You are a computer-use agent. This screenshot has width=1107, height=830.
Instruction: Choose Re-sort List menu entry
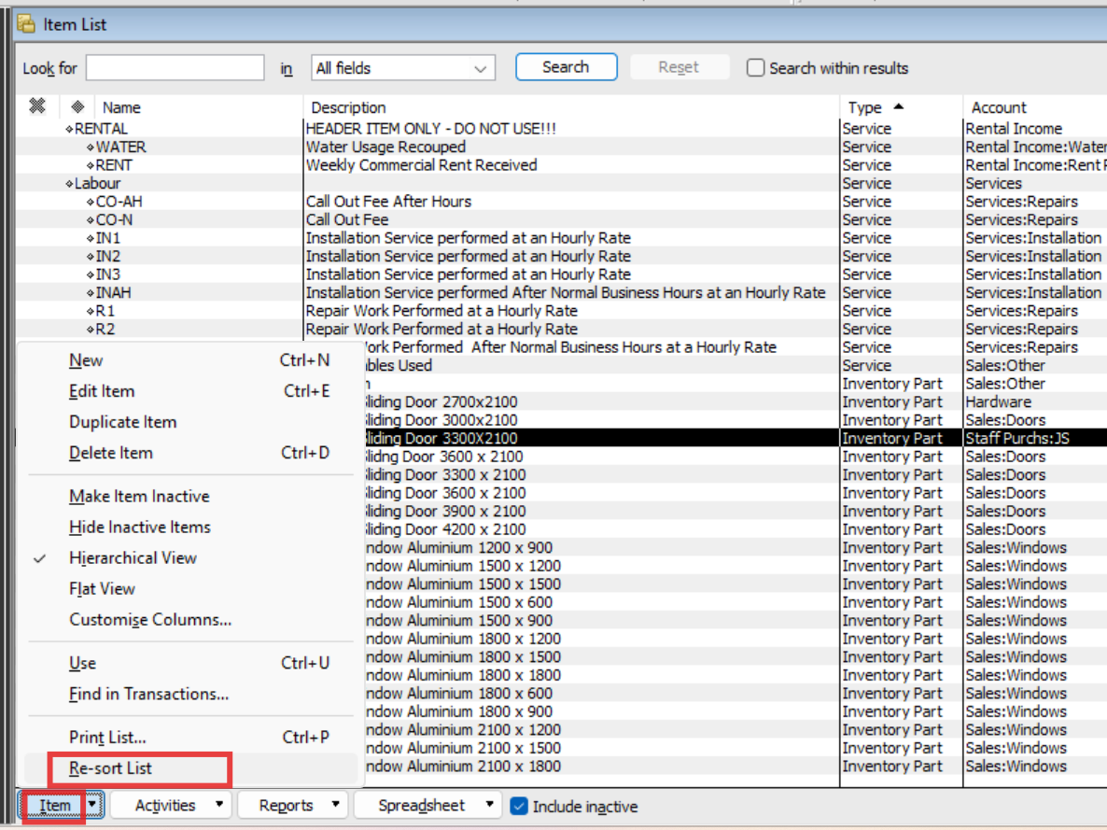click(190, 768)
